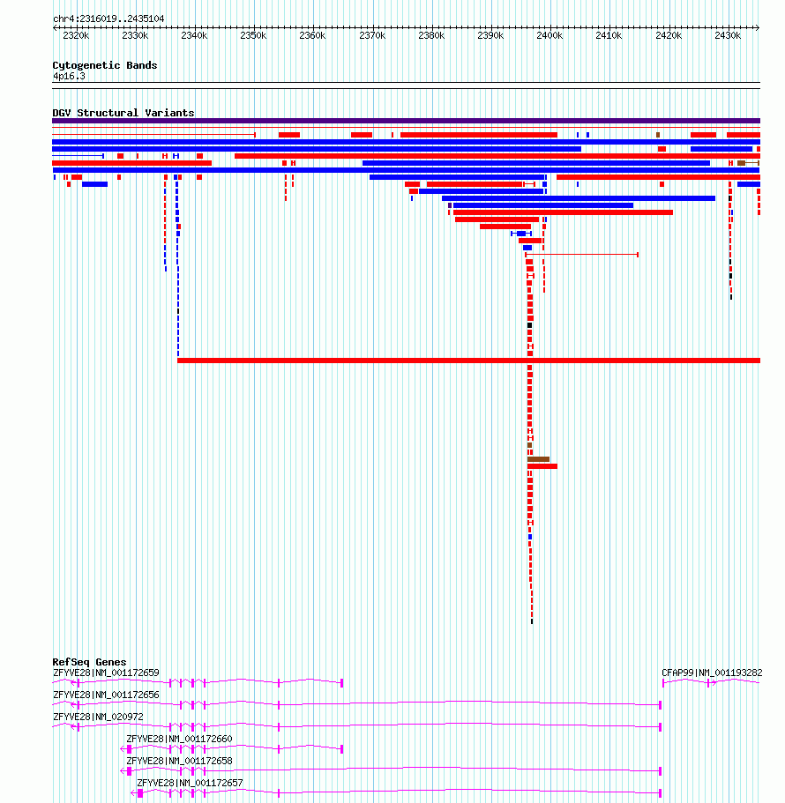Click the 2380k ruler tick label
The image size is (785, 803).
click(431, 36)
